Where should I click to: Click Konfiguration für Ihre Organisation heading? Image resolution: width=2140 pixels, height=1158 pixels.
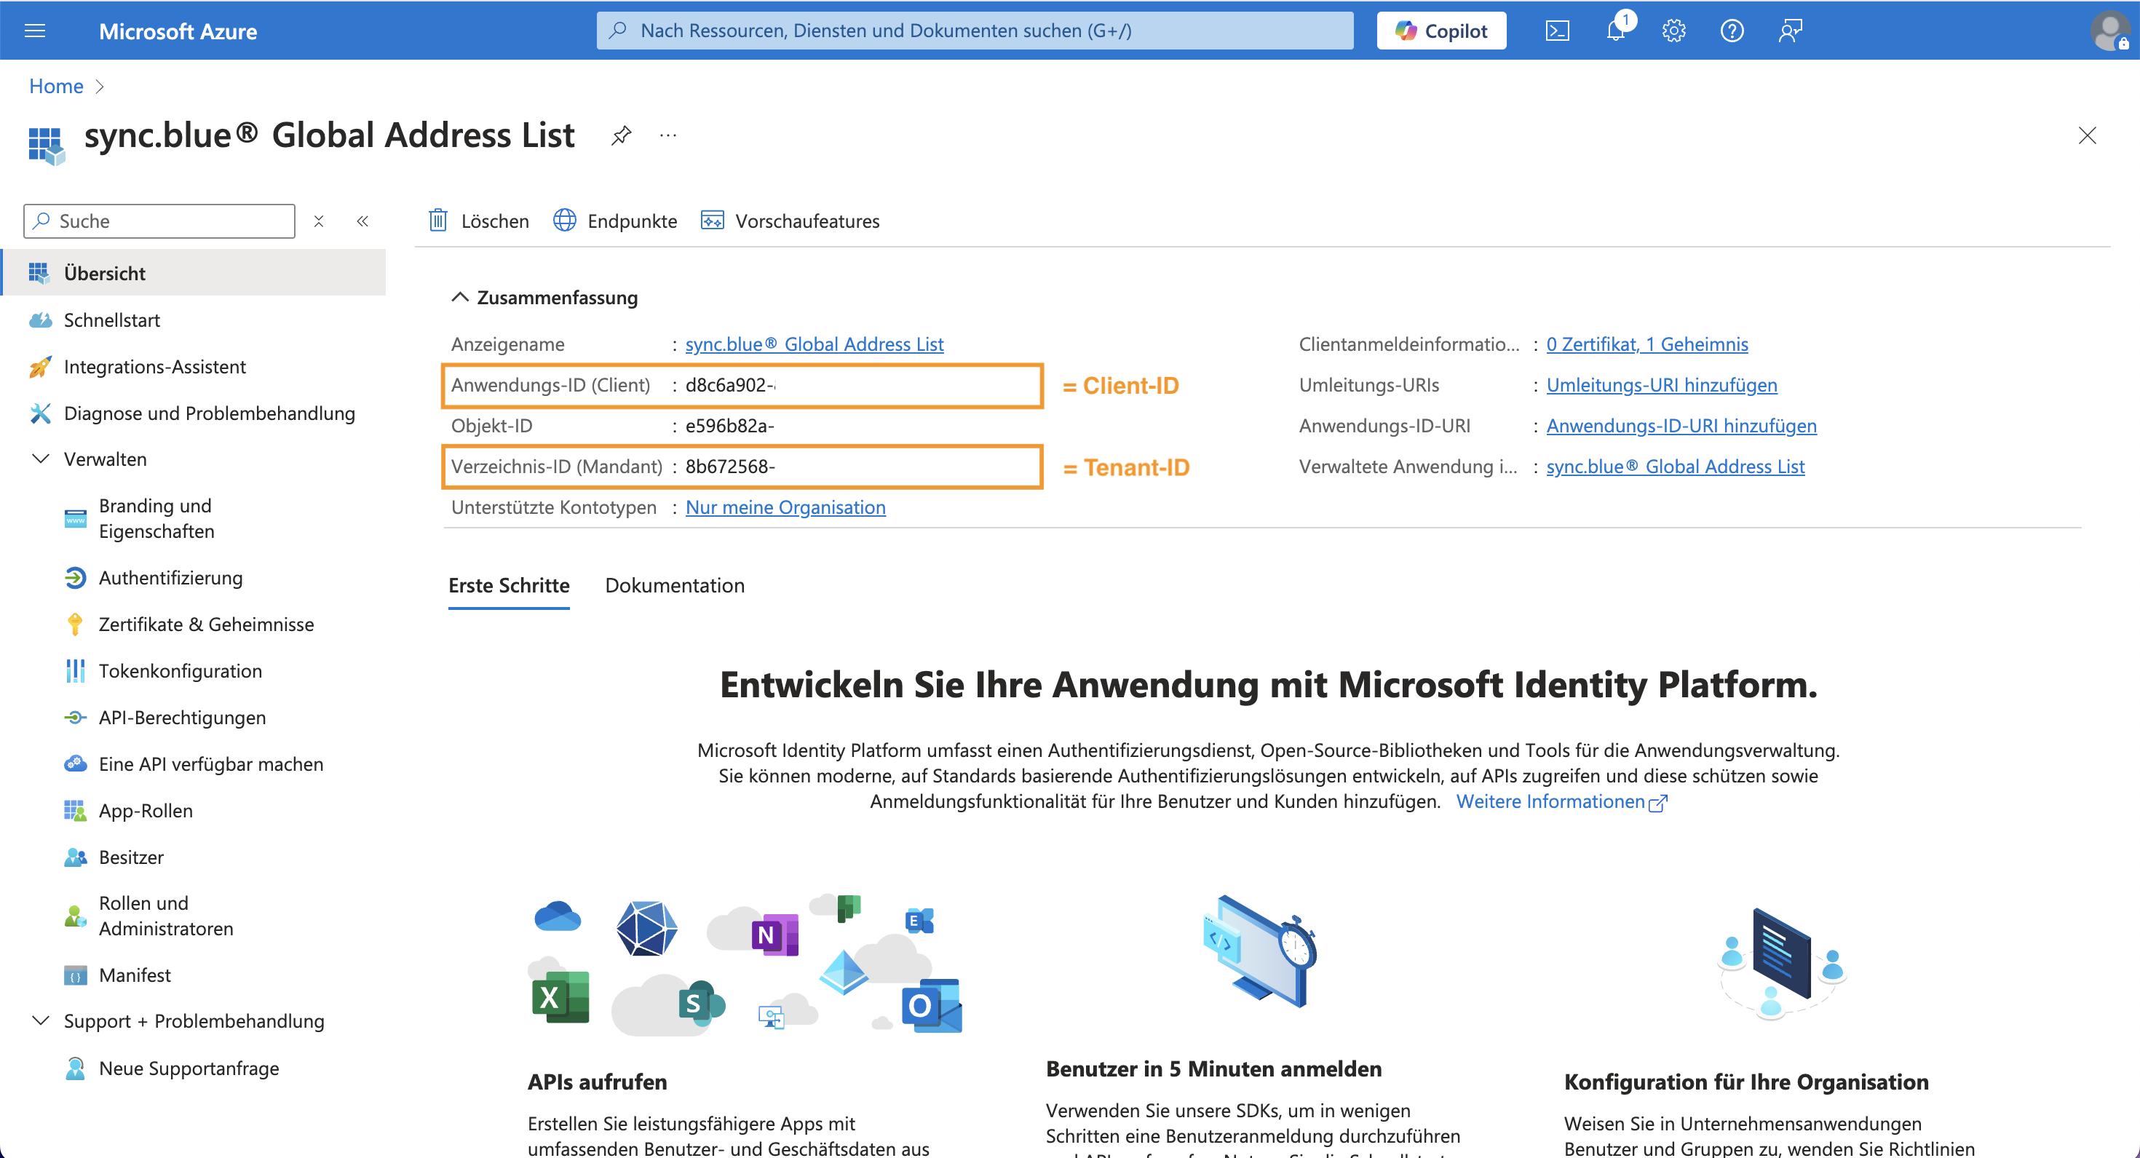[1745, 1082]
